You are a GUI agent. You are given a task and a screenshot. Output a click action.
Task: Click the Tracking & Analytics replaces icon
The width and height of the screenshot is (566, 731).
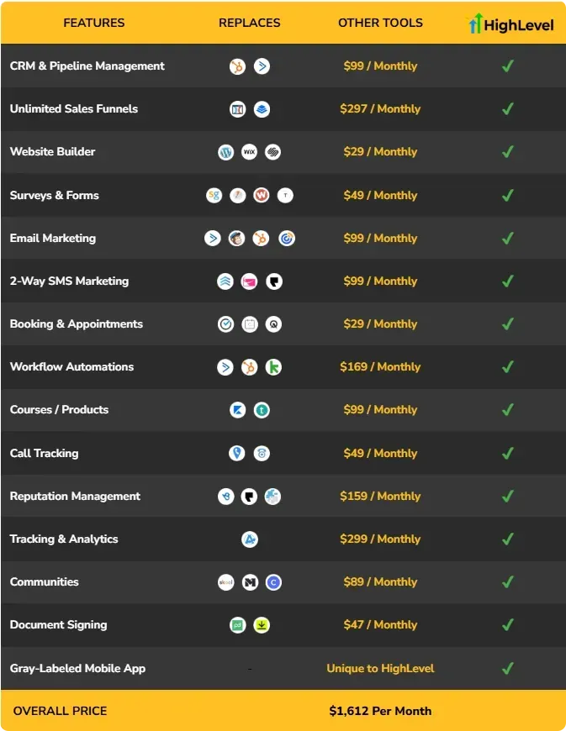[x=250, y=539]
